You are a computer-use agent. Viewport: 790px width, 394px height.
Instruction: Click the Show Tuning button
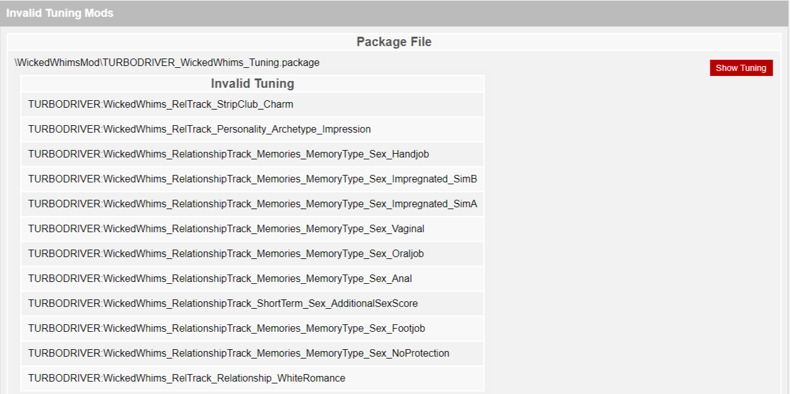[x=741, y=68]
